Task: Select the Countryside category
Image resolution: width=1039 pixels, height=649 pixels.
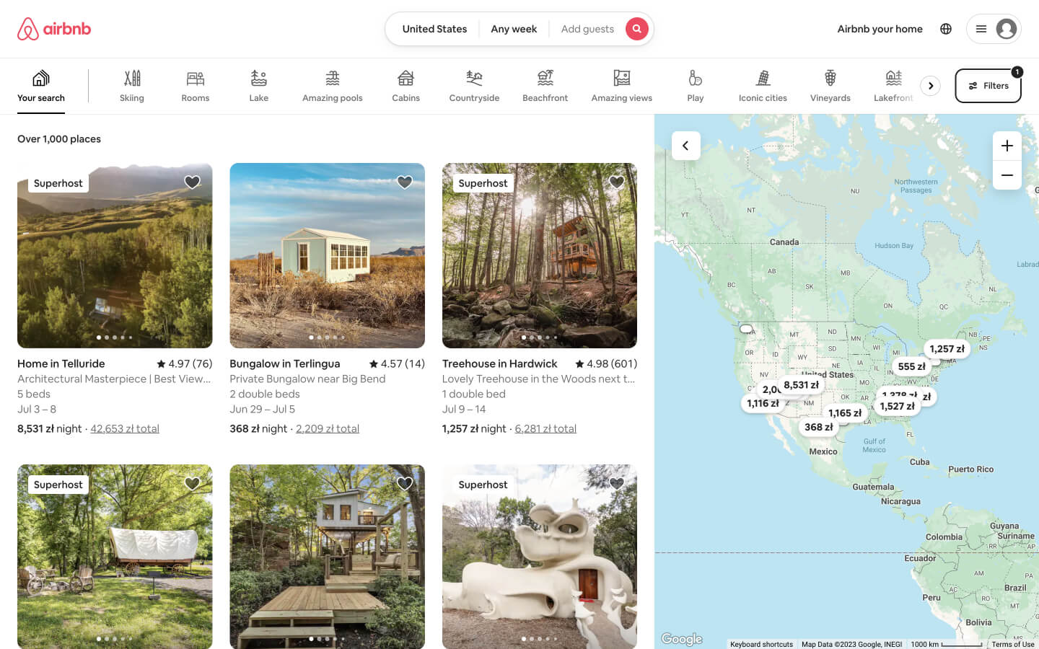Action: click(473, 84)
